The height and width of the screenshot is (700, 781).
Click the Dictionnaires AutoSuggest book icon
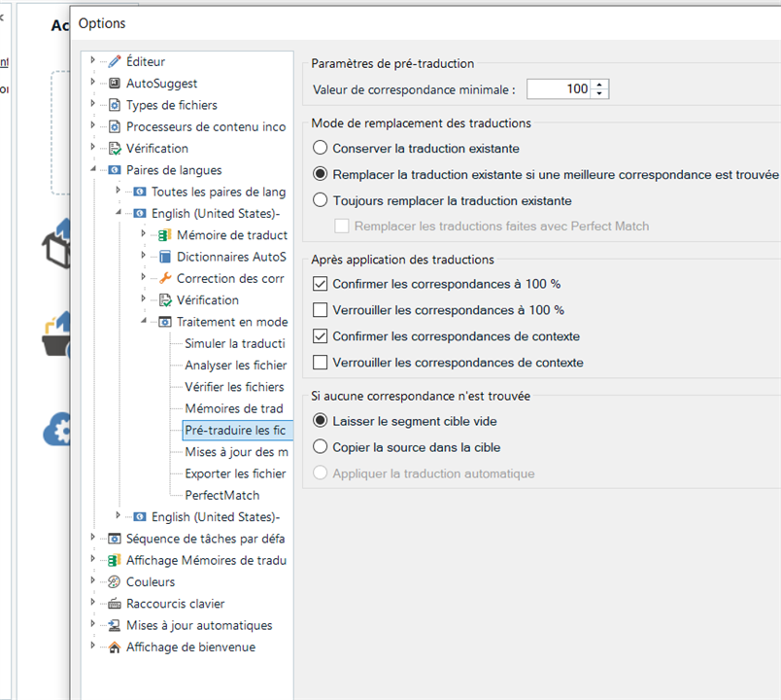tap(165, 257)
